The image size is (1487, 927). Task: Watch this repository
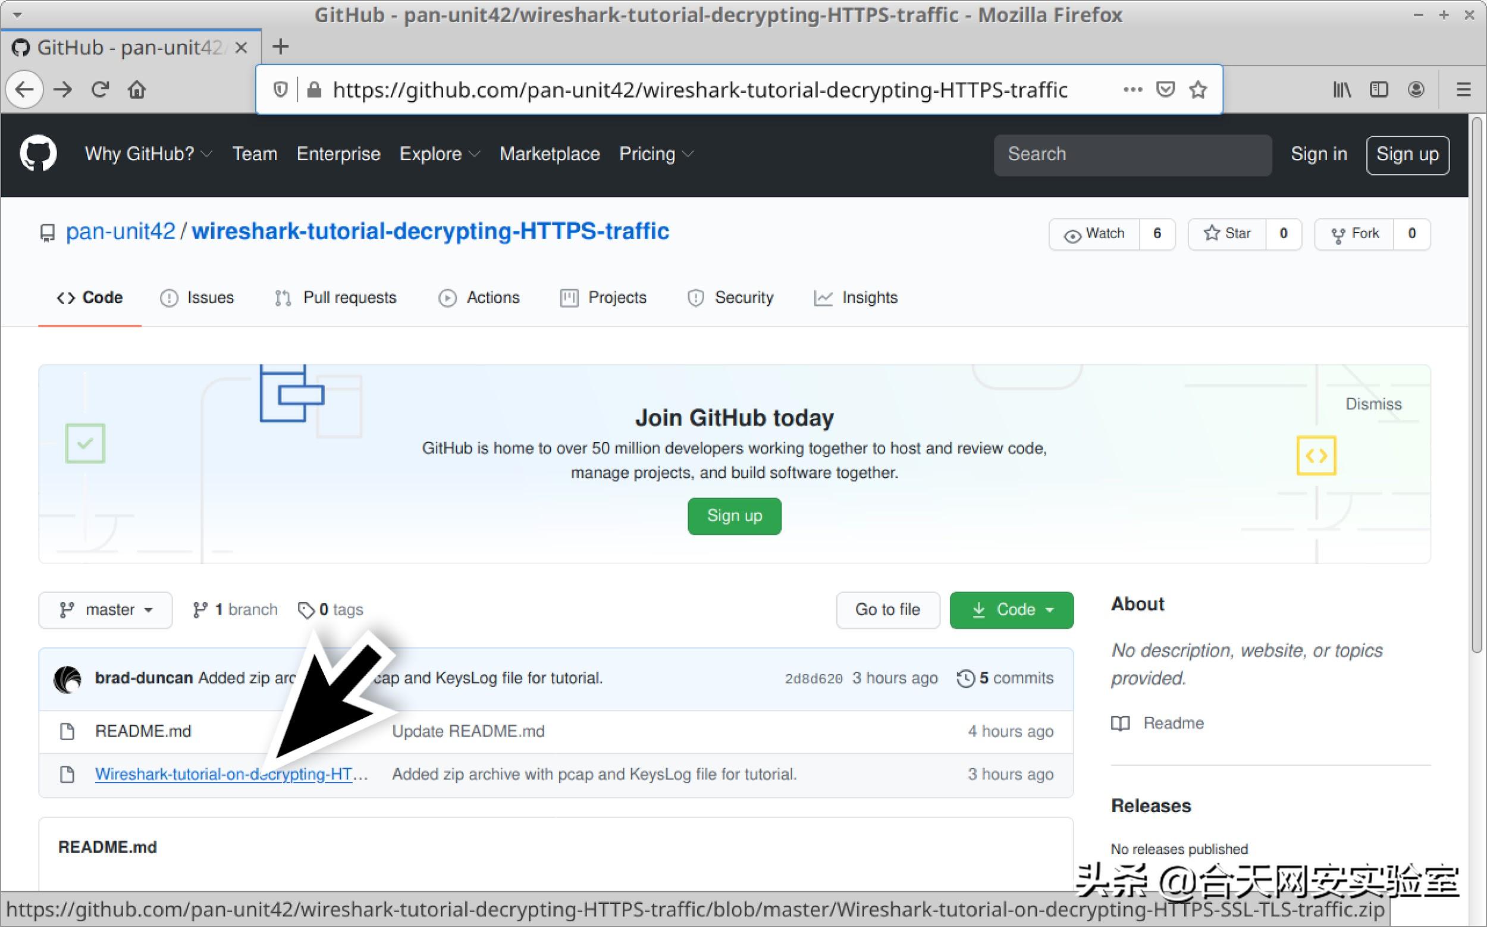pyautogui.click(x=1094, y=234)
